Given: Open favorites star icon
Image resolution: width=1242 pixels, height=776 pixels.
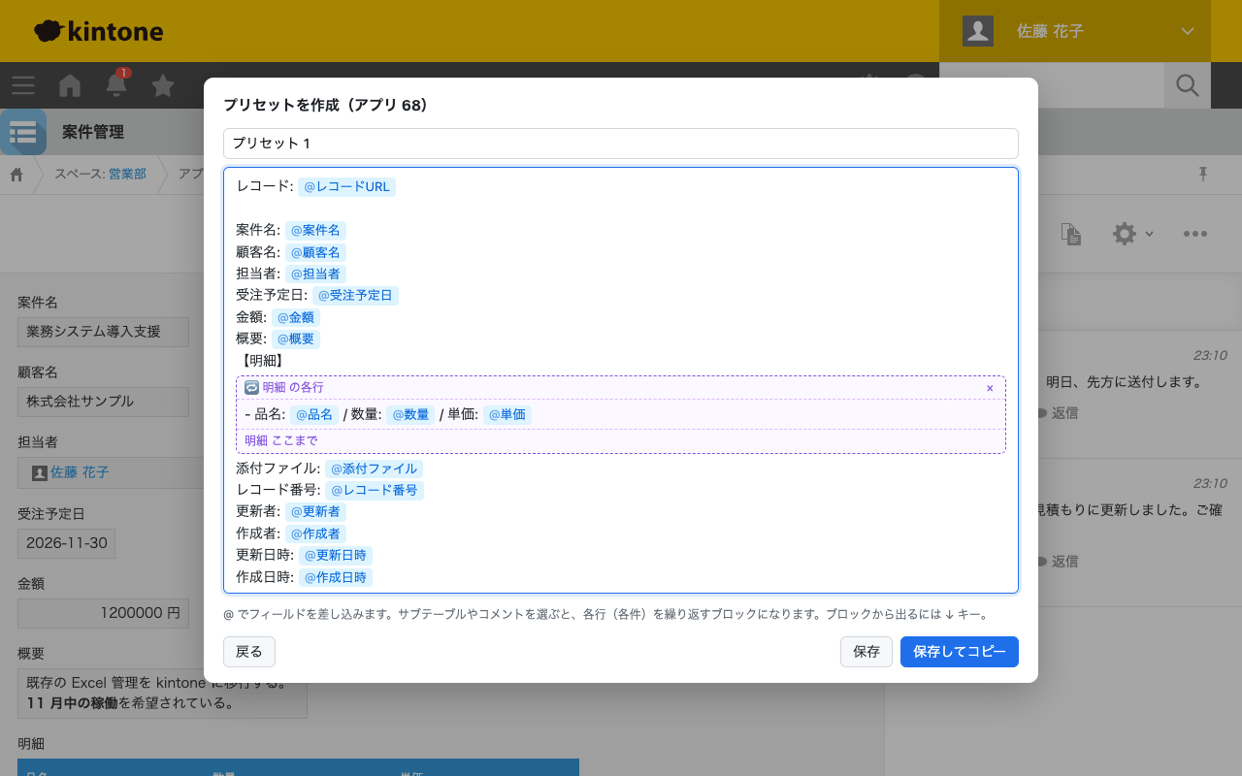Looking at the screenshot, I should coord(163,85).
